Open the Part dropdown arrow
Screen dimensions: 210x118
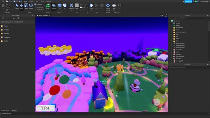[60, 10]
